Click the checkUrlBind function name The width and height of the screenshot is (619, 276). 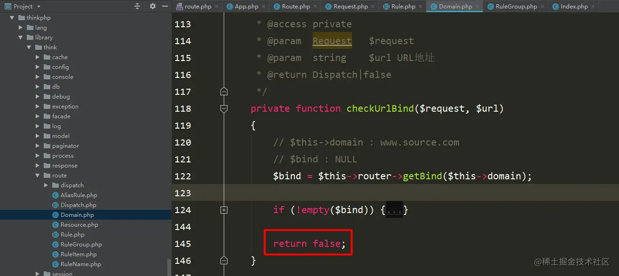click(380, 109)
